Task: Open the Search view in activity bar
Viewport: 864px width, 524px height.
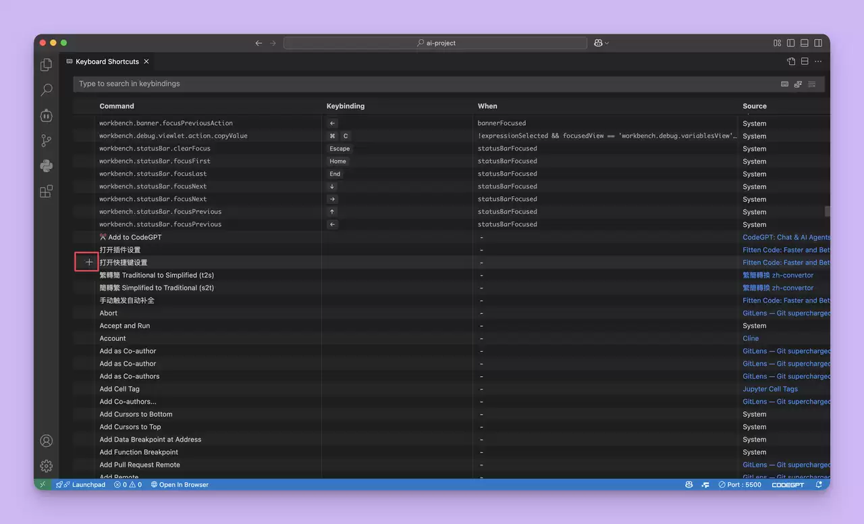Action: (46, 90)
